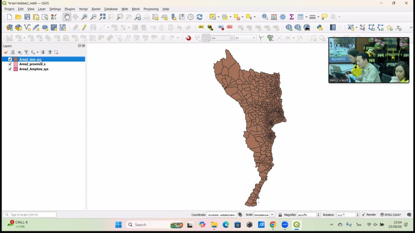This screenshot has height=233, width=415.
Task: Toggle visibility of Area2_province_s layer
Action: [x=10, y=64]
